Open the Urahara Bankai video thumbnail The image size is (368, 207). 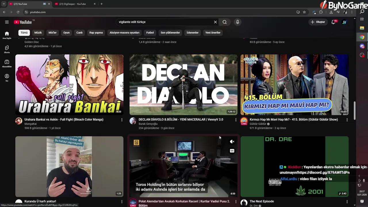tap(69, 85)
